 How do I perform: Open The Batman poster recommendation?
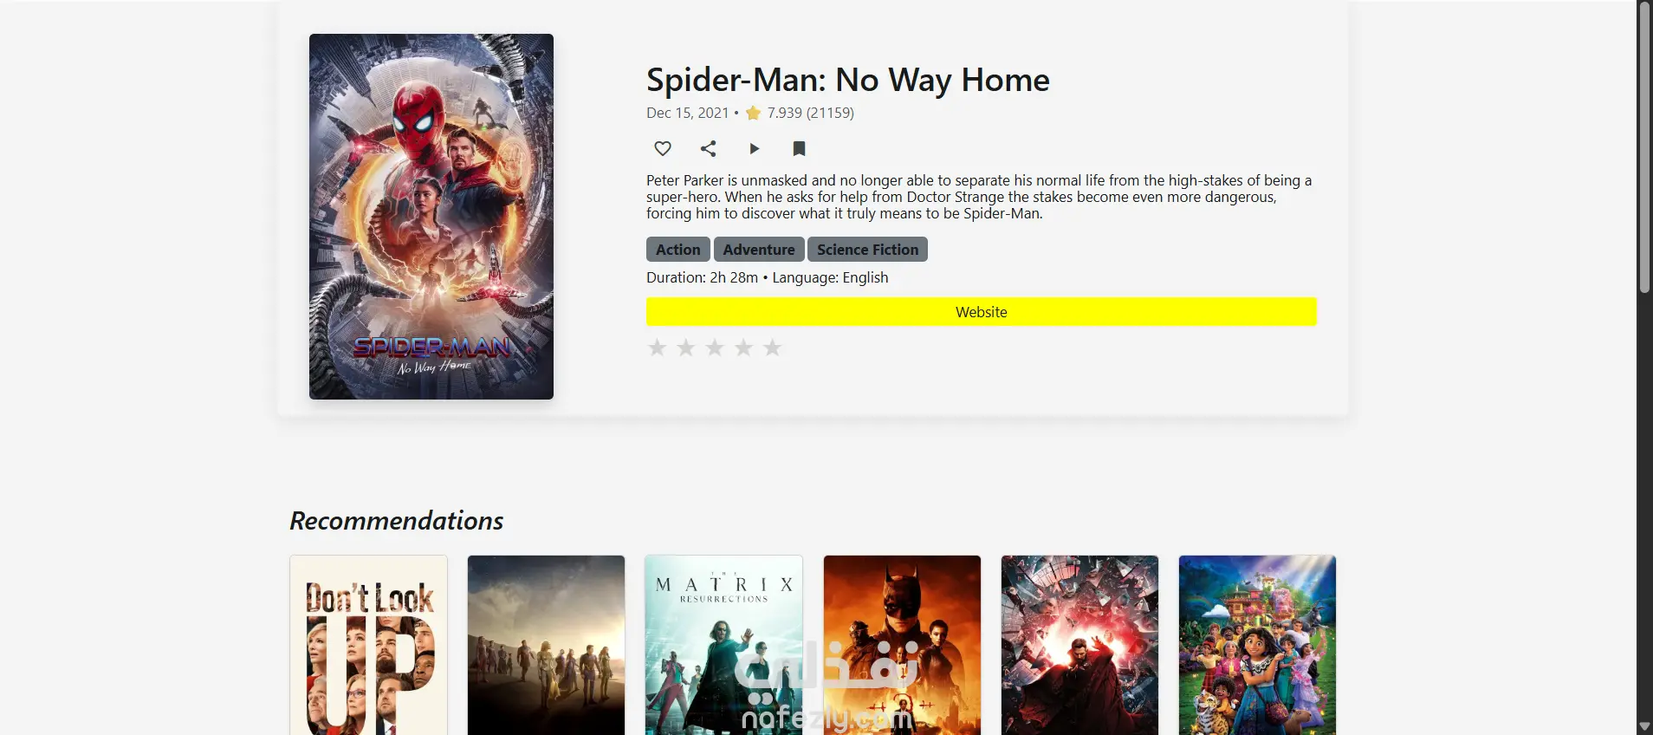(x=902, y=646)
